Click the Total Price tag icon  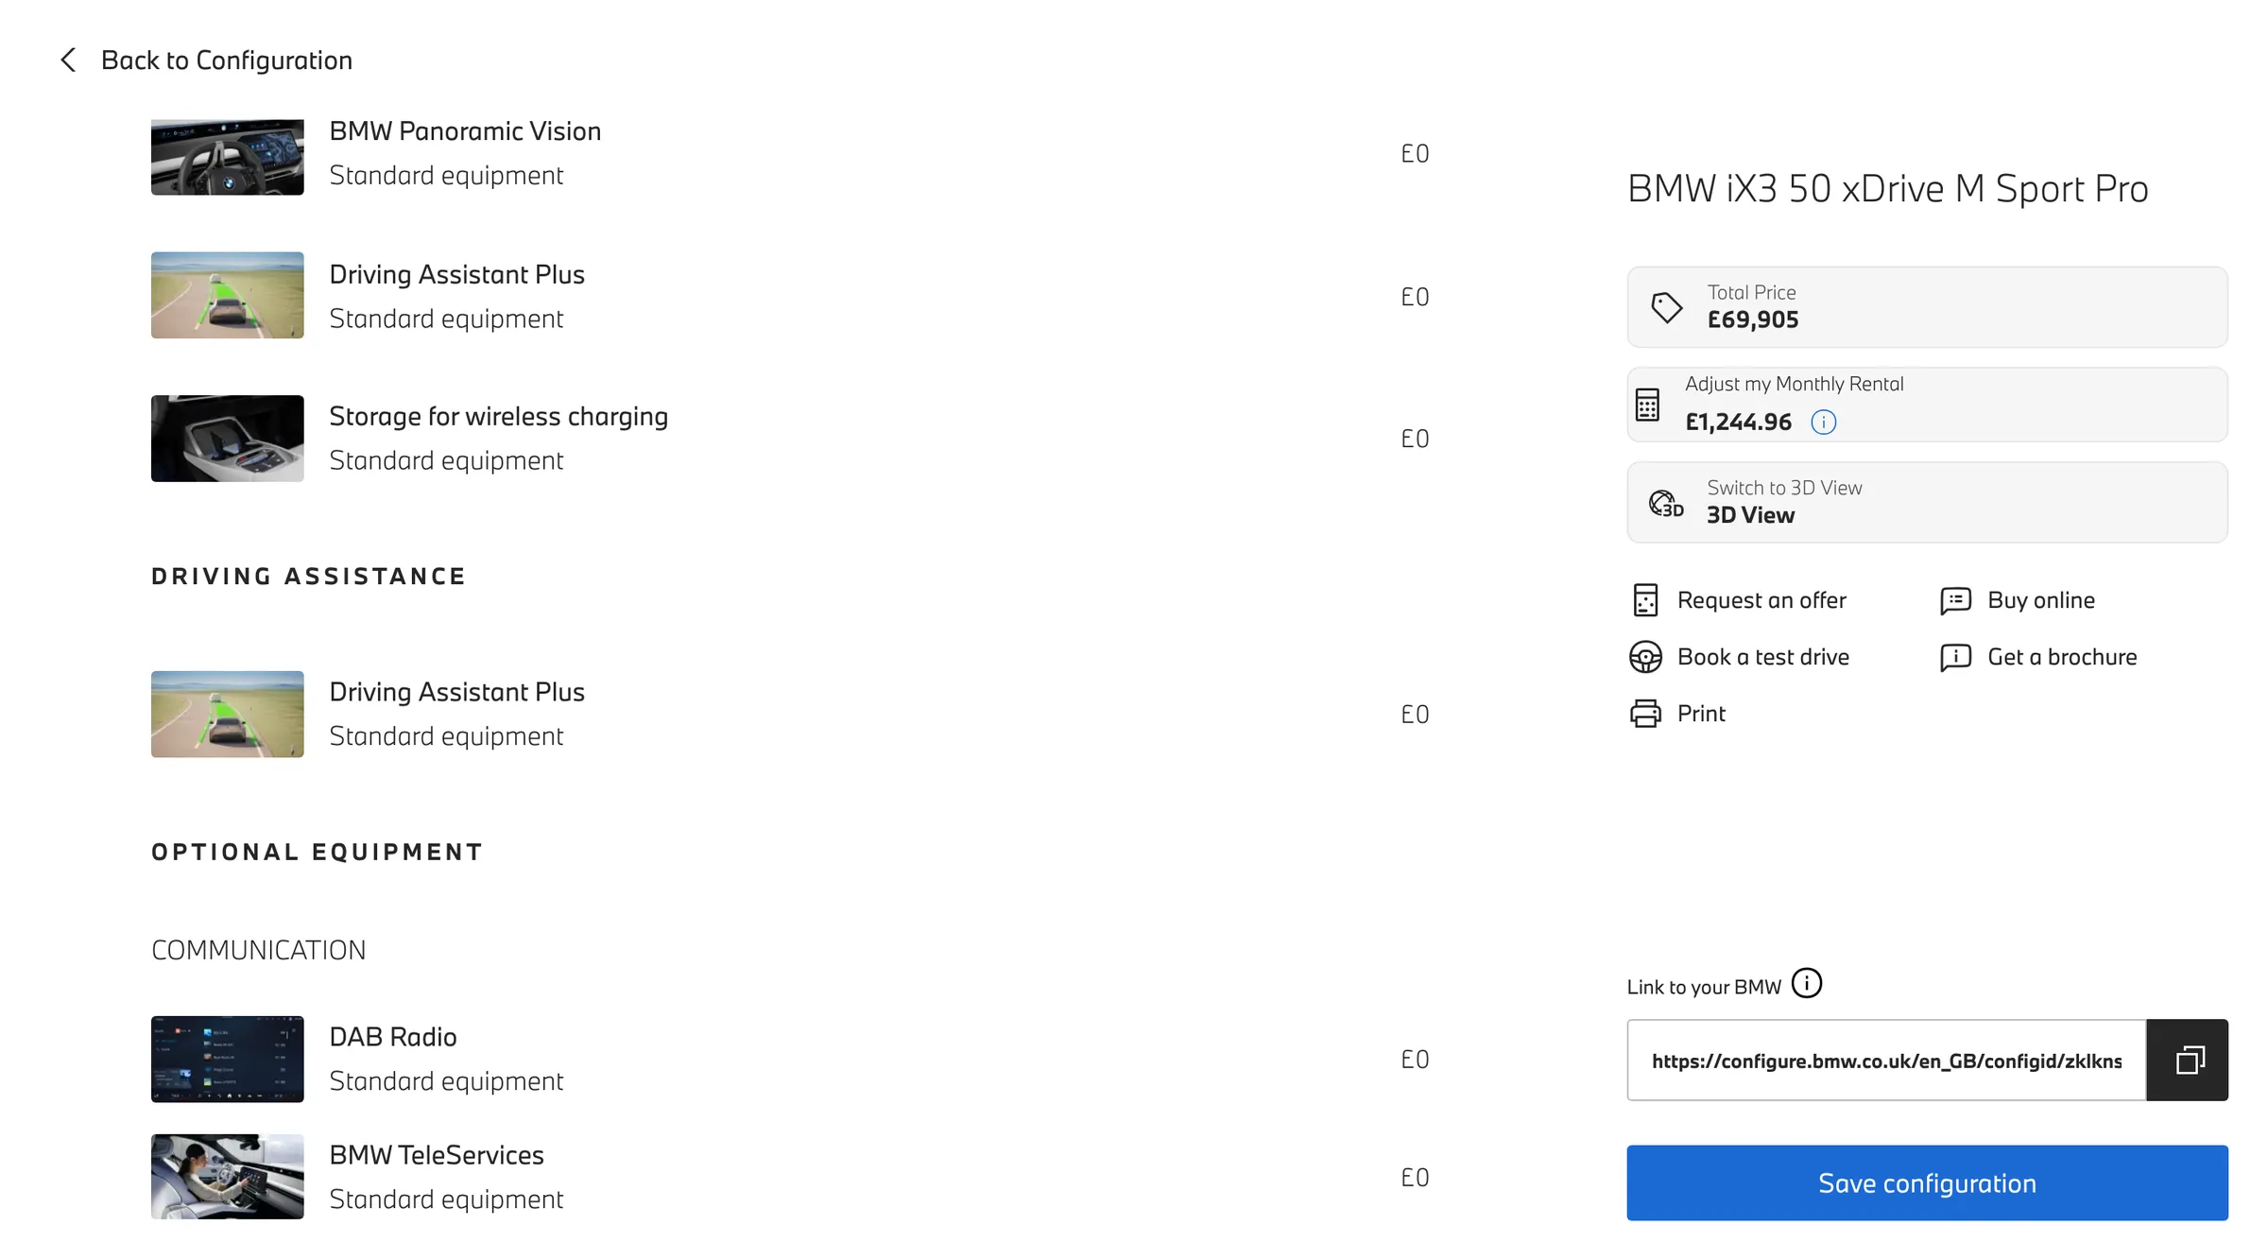tap(1666, 306)
